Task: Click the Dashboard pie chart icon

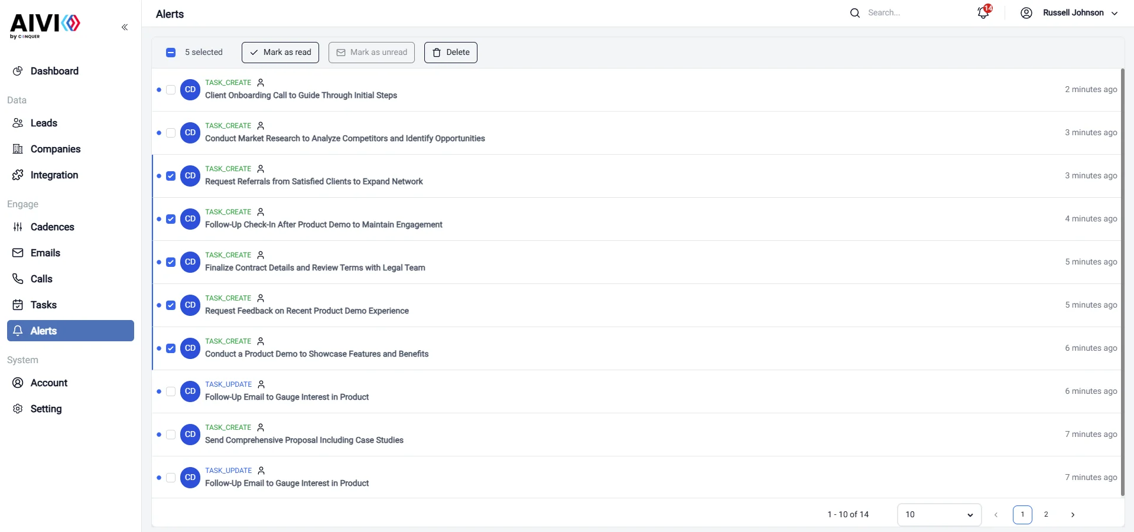Action: [x=18, y=71]
